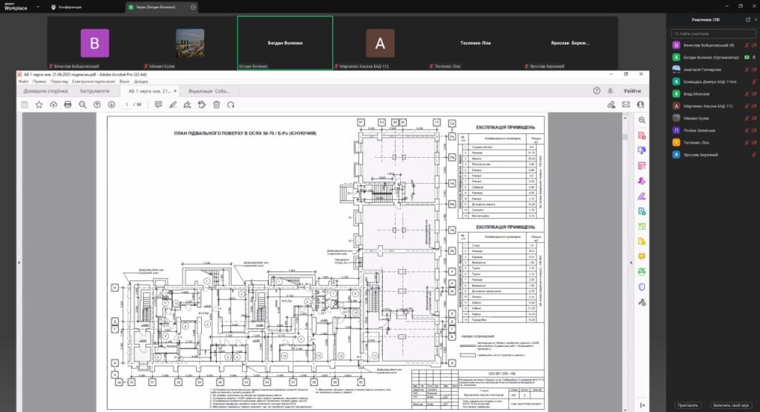760x412 pixels.
Task: Click the Пригласить button in participants panel
Action: coord(687,405)
